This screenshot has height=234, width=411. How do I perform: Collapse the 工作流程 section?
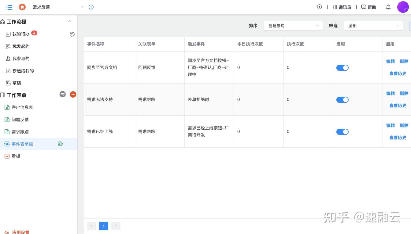click(x=69, y=21)
